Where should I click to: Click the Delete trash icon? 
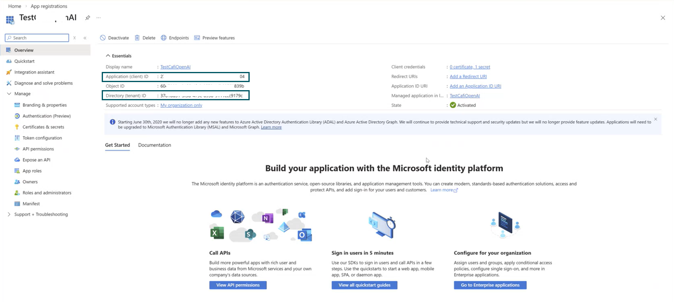point(137,38)
